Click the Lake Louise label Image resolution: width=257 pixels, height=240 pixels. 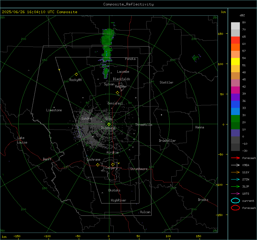[x=22, y=140]
